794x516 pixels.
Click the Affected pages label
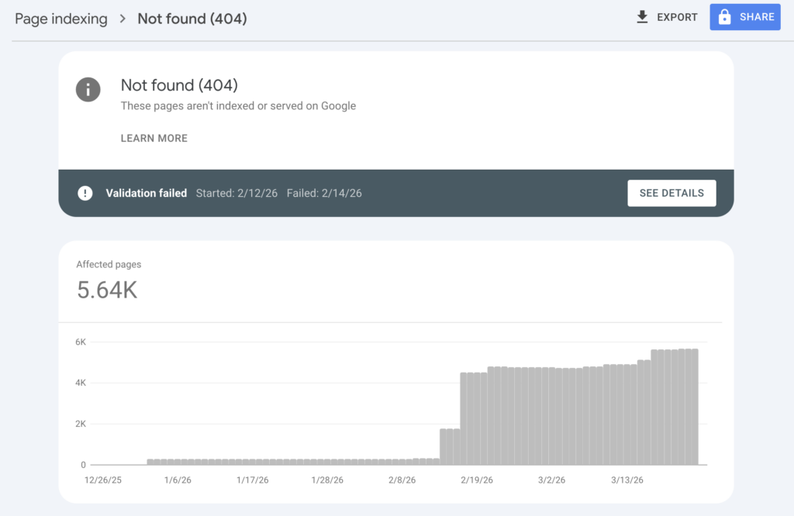pyautogui.click(x=109, y=264)
